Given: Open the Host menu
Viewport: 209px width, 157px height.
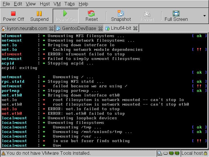Looking at the screenshot, I should (45, 4).
